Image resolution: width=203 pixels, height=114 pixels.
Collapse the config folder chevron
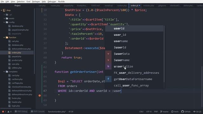tap(4, 22)
